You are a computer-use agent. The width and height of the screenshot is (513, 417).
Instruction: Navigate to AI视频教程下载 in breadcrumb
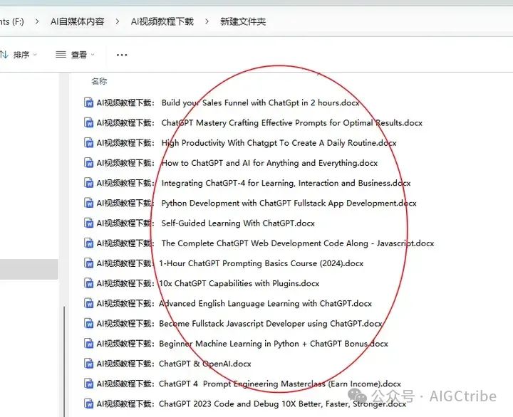[x=162, y=21]
